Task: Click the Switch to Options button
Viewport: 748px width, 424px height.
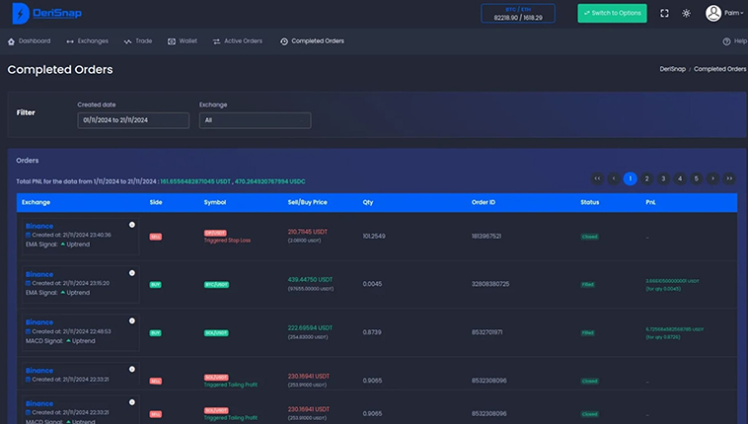Action: pyautogui.click(x=612, y=13)
